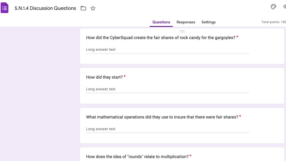The image size is (286, 161).
Task: Select the mathematical operations question title
Action: [162, 117]
